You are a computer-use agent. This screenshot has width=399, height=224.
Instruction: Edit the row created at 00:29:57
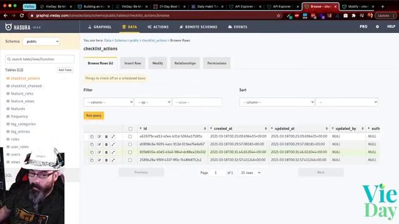(99, 144)
